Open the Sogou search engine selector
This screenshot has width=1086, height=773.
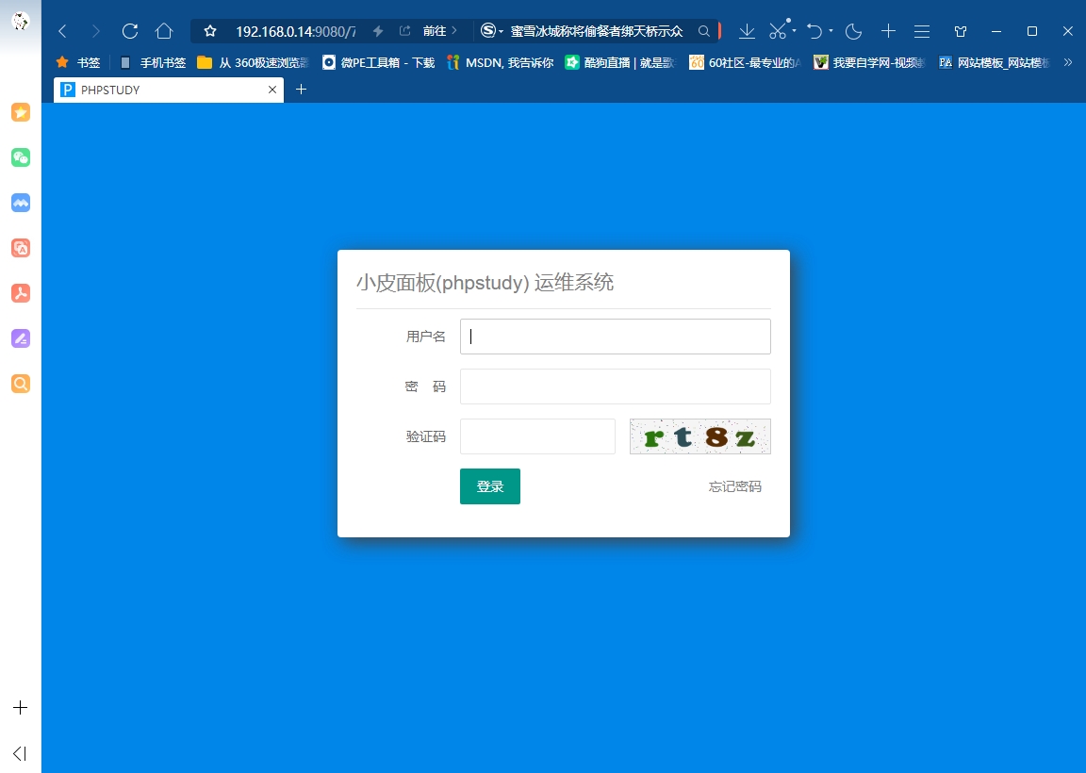click(x=492, y=31)
